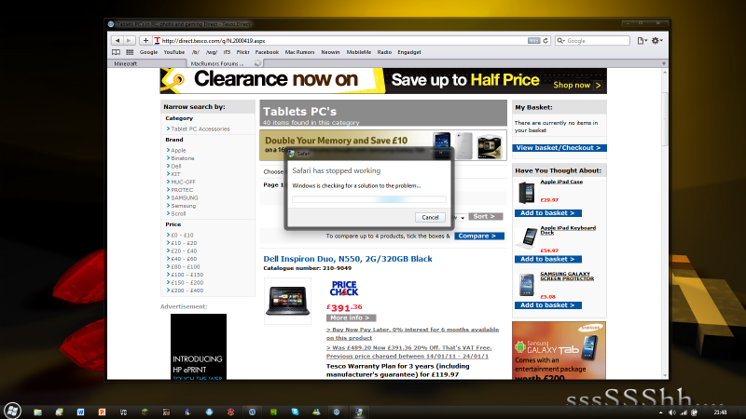Show all bookmarks with the book icon
746x419 pixels.
click(116, 52)
